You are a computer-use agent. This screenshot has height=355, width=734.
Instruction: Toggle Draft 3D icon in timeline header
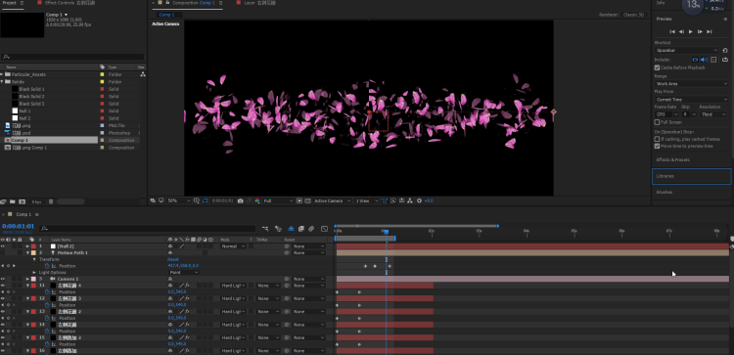coord(279,229)
